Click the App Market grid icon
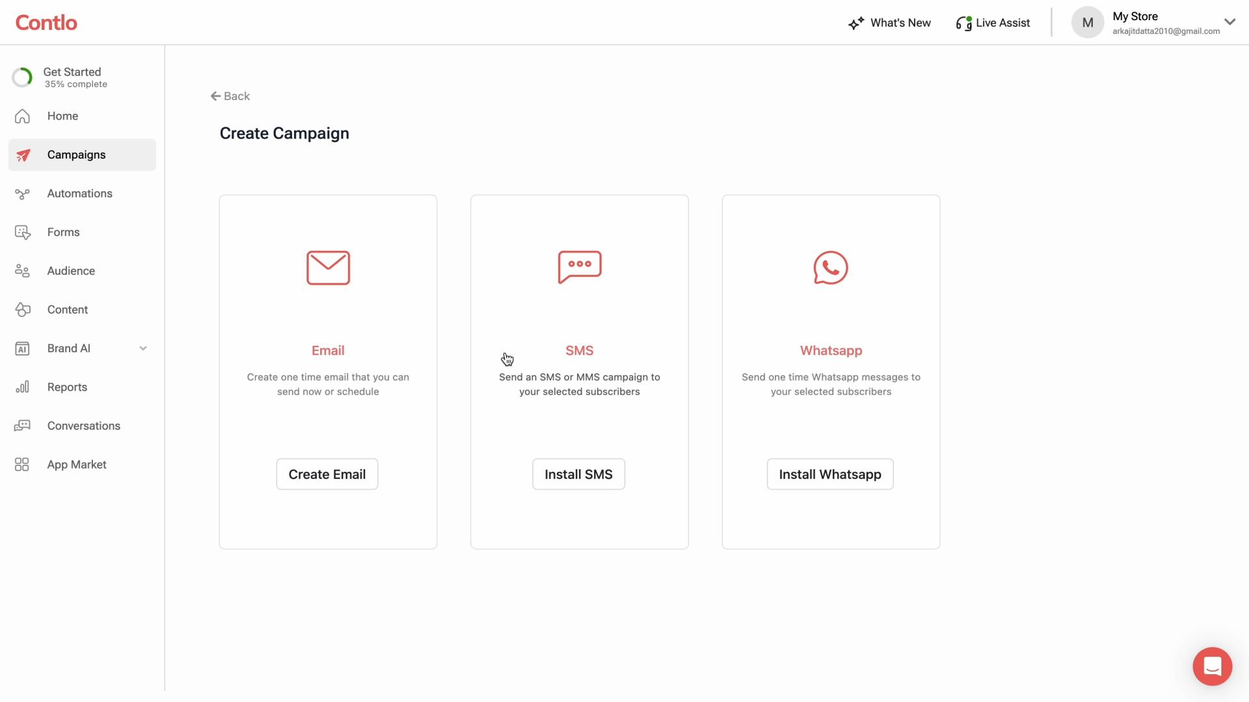Screen dimensions: 1249x702 [22, 465]
